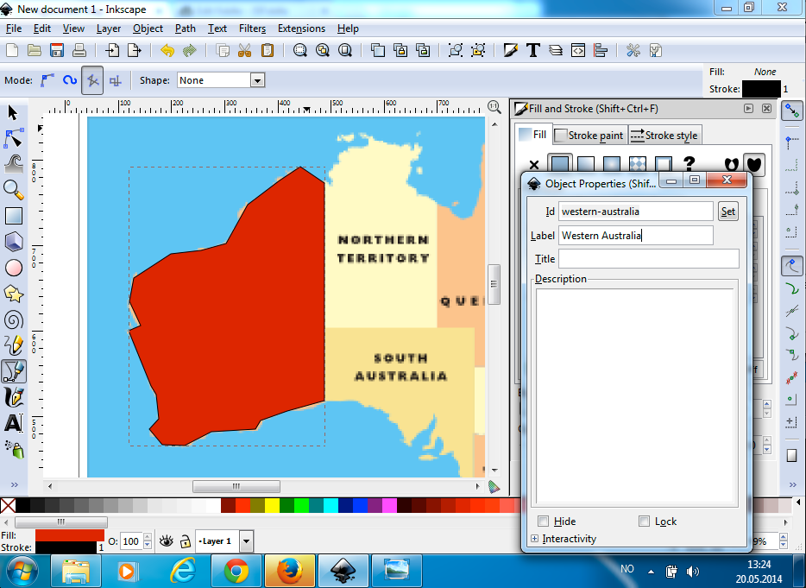Apply flat color fill in Fill panel
Screen dimensions: 806x588
point(559,164)
